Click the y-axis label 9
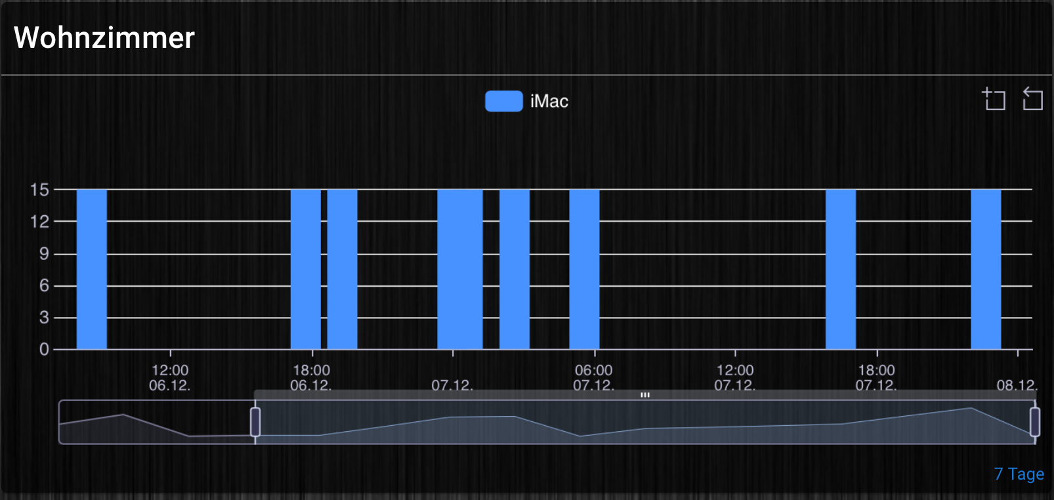Image resolution: width=1054 pixels, height=500 pixels. click(44, 254)
